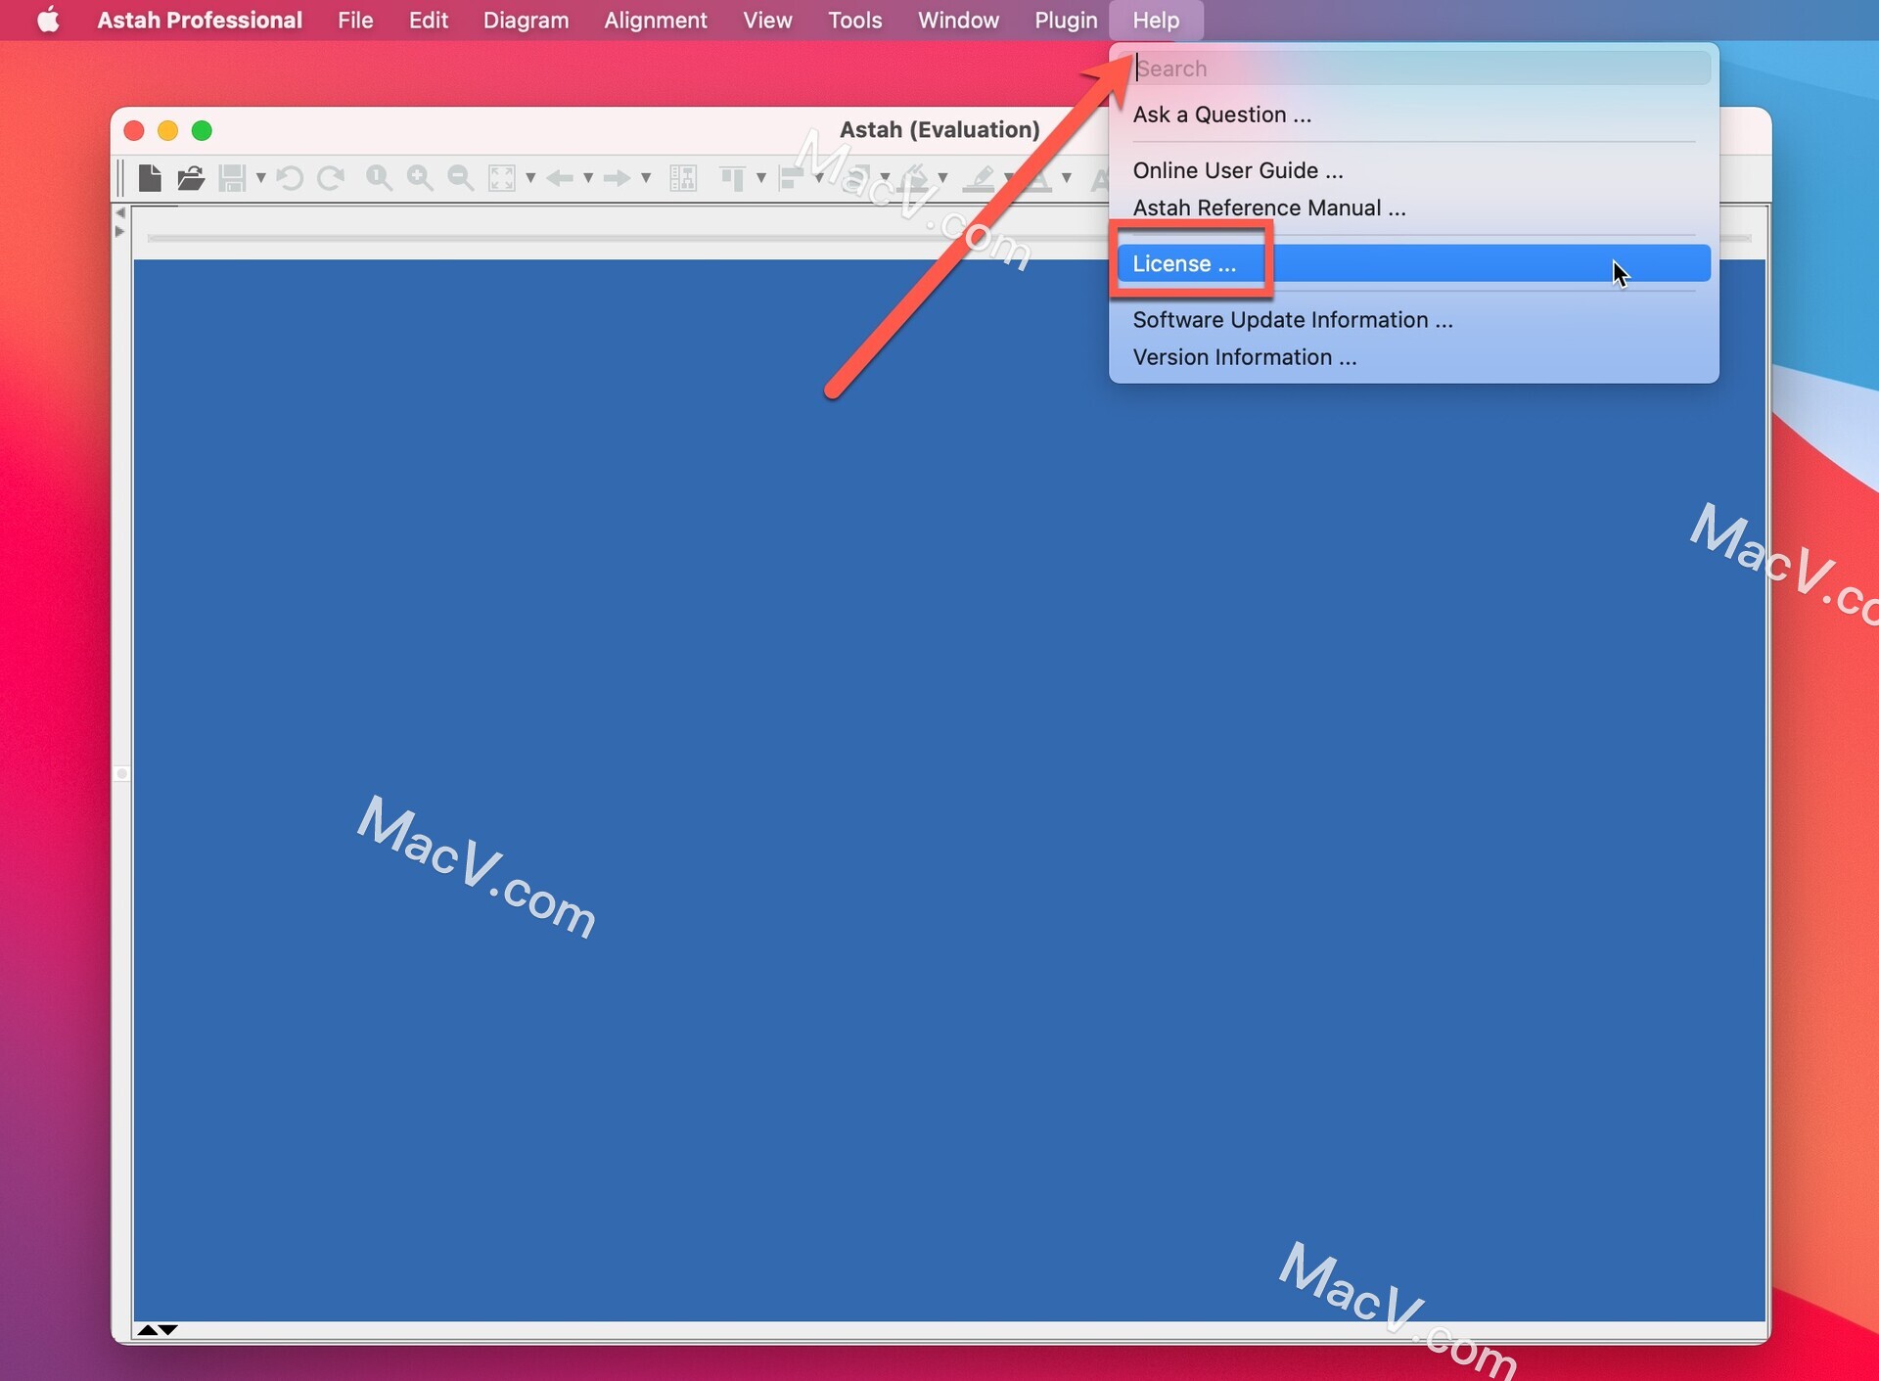The width and height of the screenshot is (1879, 1381).
Task: Close the Astah window with red button
Action: (134, 130)
